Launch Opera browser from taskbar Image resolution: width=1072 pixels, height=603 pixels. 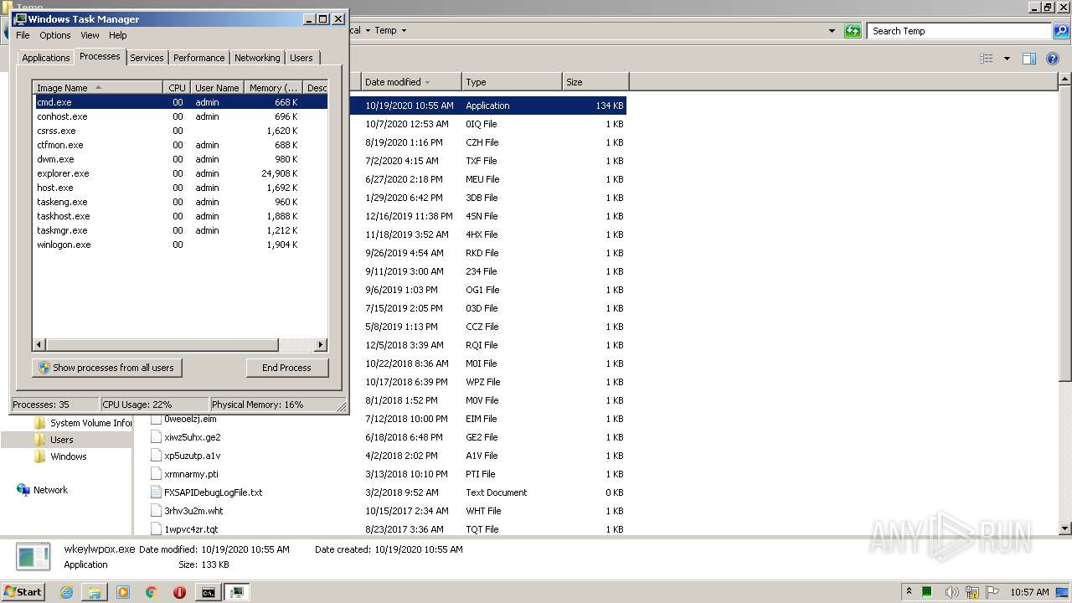click(179, 592)
